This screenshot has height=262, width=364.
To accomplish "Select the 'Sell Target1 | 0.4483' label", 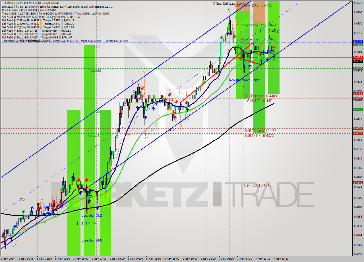I will 260,96.
